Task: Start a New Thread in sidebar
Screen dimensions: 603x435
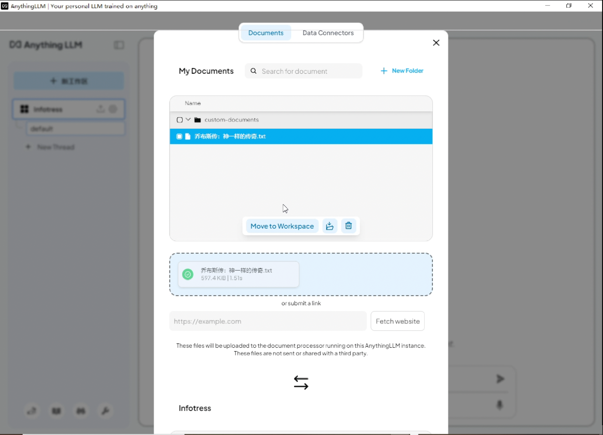Action: [x=50, y=147]
